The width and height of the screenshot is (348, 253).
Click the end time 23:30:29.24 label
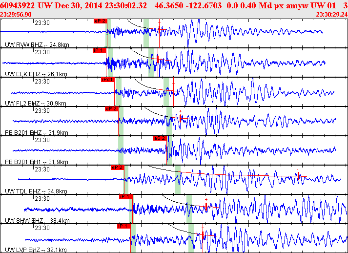331,15
